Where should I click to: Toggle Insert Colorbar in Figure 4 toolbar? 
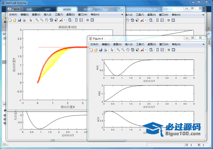157,50
